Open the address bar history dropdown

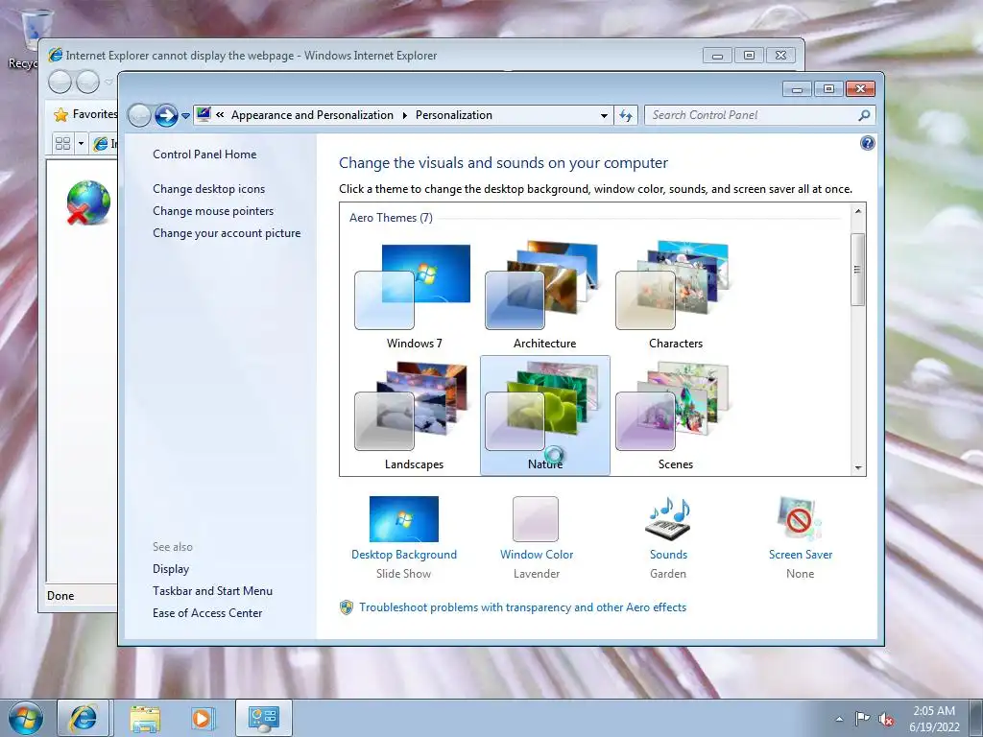604,116
